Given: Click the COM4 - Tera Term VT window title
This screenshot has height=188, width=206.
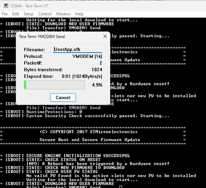Looking at the screenshot, I should 29,6.
